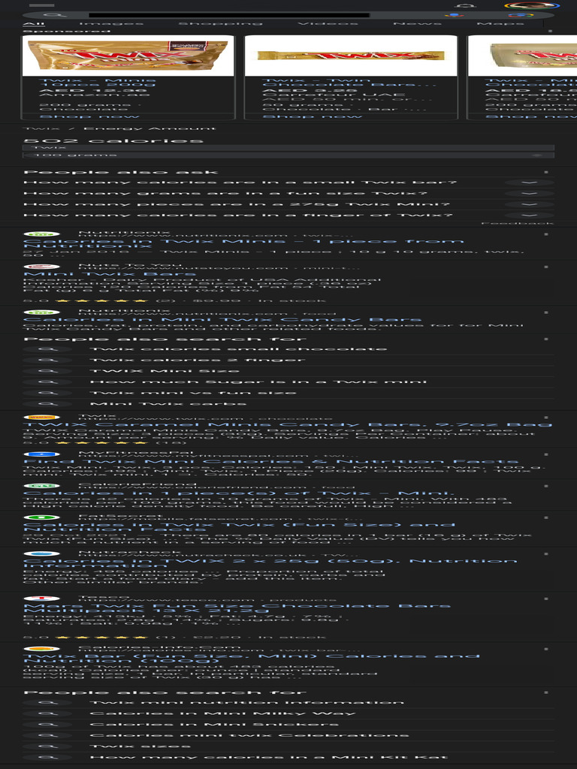Click Shop now under Carrefour Twix Twin bars
This screenshot has width=577, height=769.
312,116
